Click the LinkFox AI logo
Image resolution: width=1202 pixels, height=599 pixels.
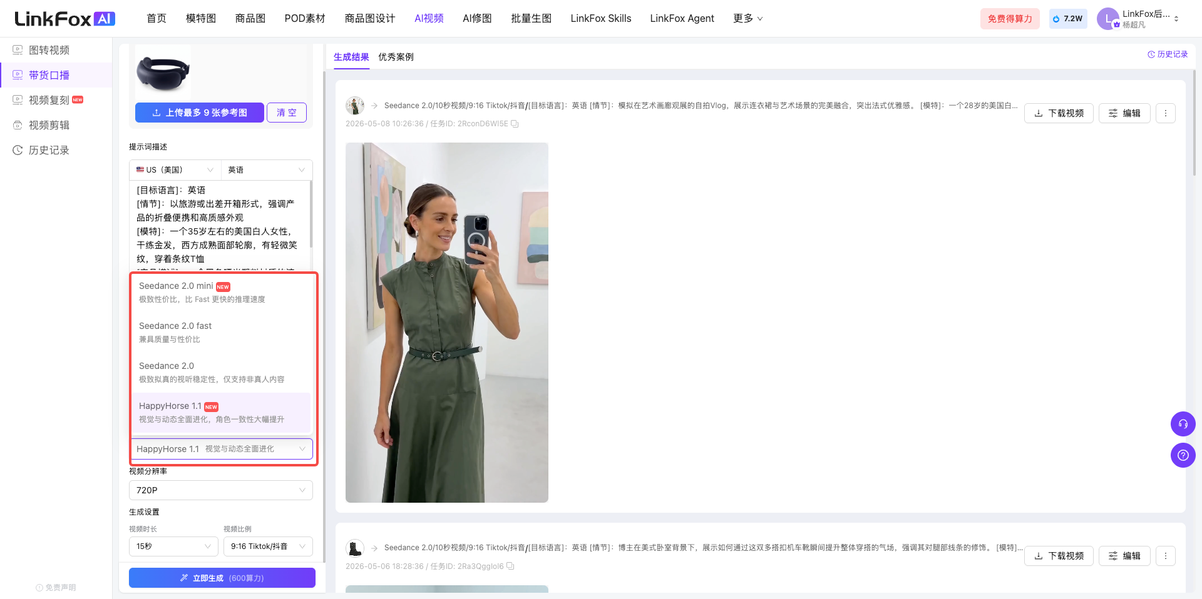coord(64,19)
